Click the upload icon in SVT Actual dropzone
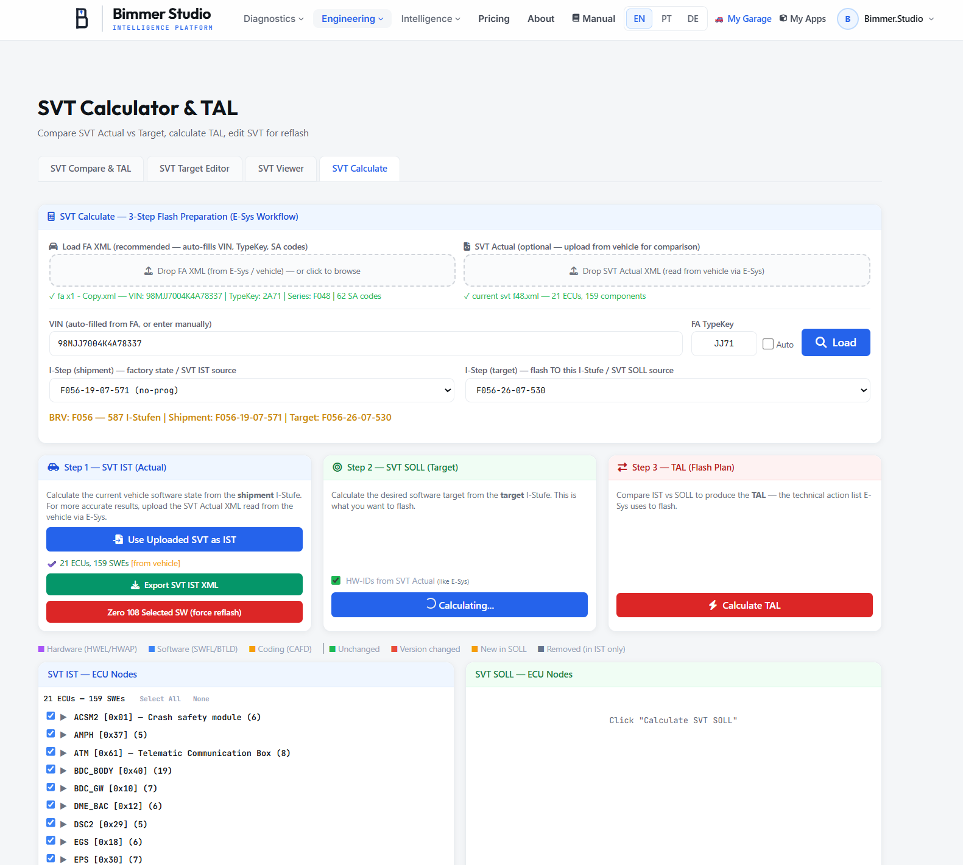 point(574,271)
